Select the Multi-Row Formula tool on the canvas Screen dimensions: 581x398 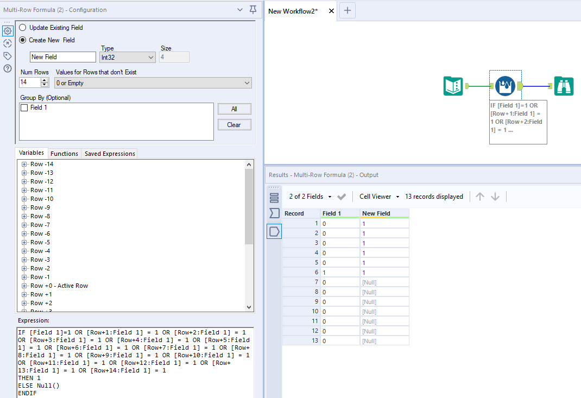pyautogui.click(x=505, y=86)
